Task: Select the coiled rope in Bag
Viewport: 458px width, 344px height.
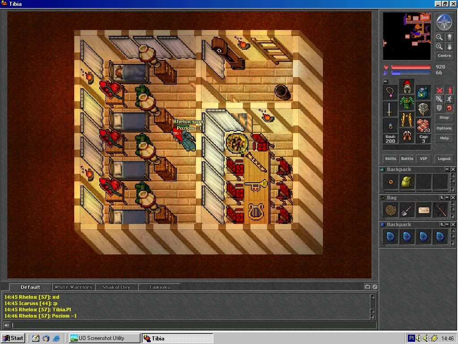Action: [390, 210]
